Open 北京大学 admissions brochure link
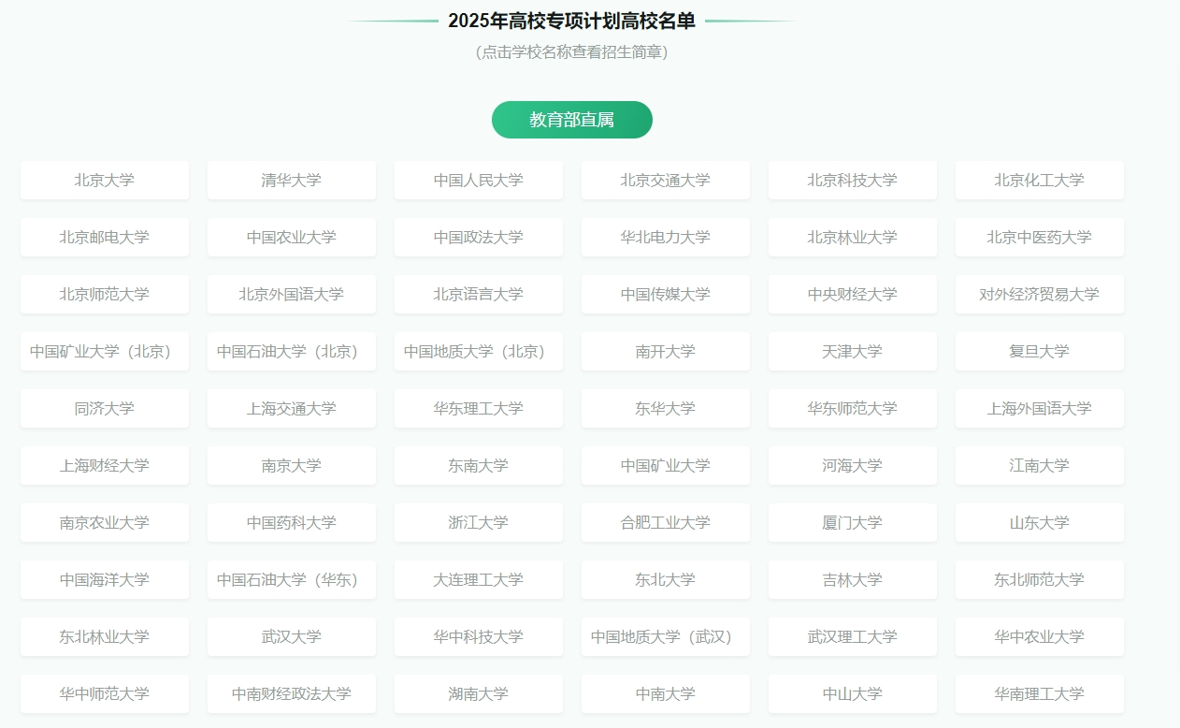 pyautogui.click(x=105, y=180)
